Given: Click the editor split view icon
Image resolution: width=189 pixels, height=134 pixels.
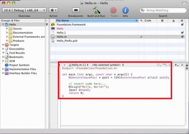Looking at the screenshot, I should pyautogui.click(x=187, y=69).
